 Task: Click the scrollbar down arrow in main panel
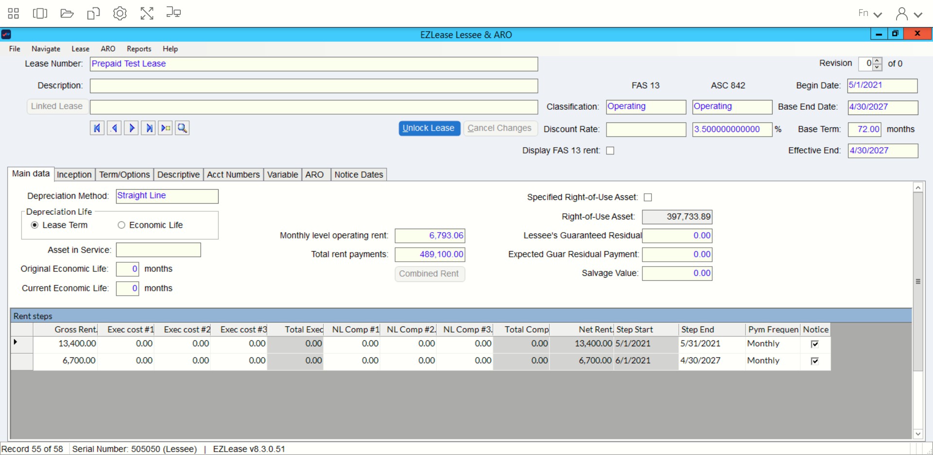(x=918, y=434)
